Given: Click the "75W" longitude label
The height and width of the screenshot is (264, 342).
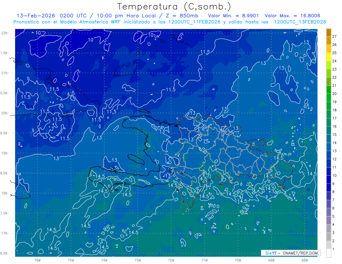Looking at the screenshot, I should (71, 260).
